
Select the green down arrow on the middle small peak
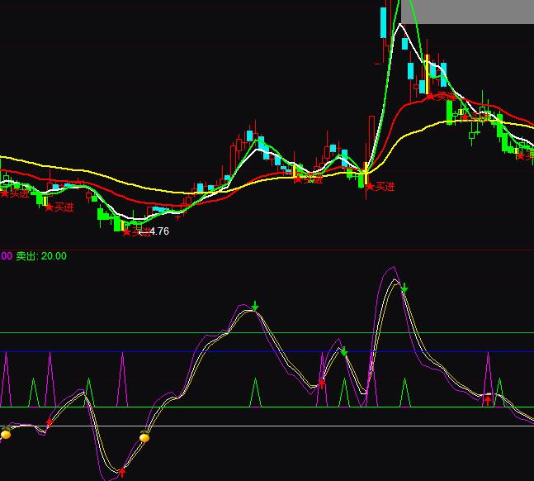pos(344,353)
